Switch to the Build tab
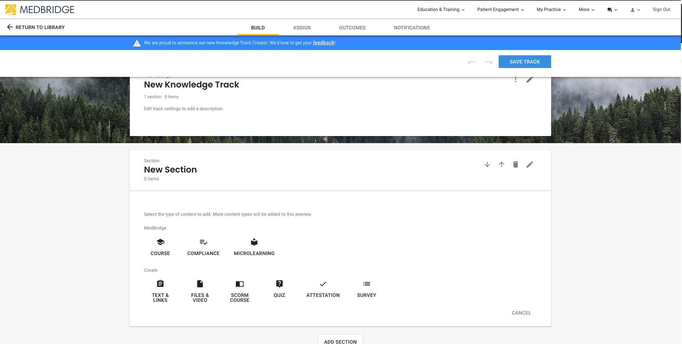Viewport: 682px width, 344px height. [x=258, y=28]
